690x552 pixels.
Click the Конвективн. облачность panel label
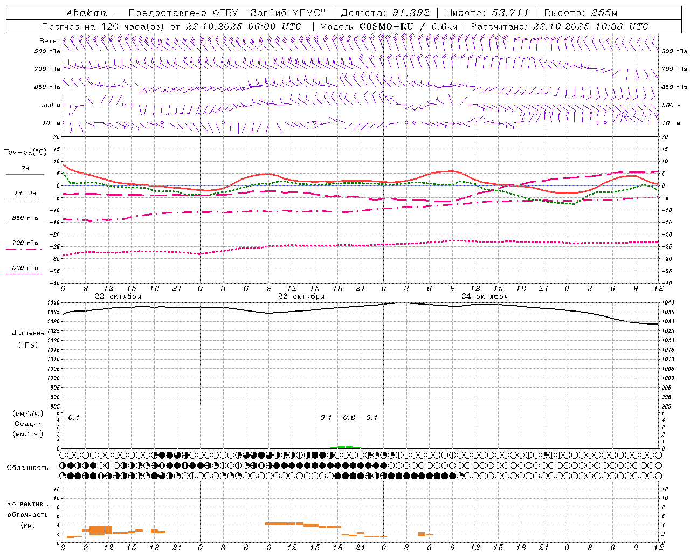click(27, 514)
